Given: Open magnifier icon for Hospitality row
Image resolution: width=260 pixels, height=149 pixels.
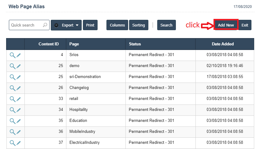Looking at the screenshot, I should click(x=13, y=110).
